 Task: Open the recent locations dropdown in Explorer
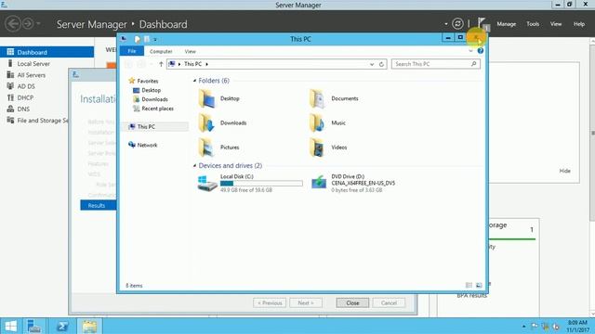click(x=152, y=64)
